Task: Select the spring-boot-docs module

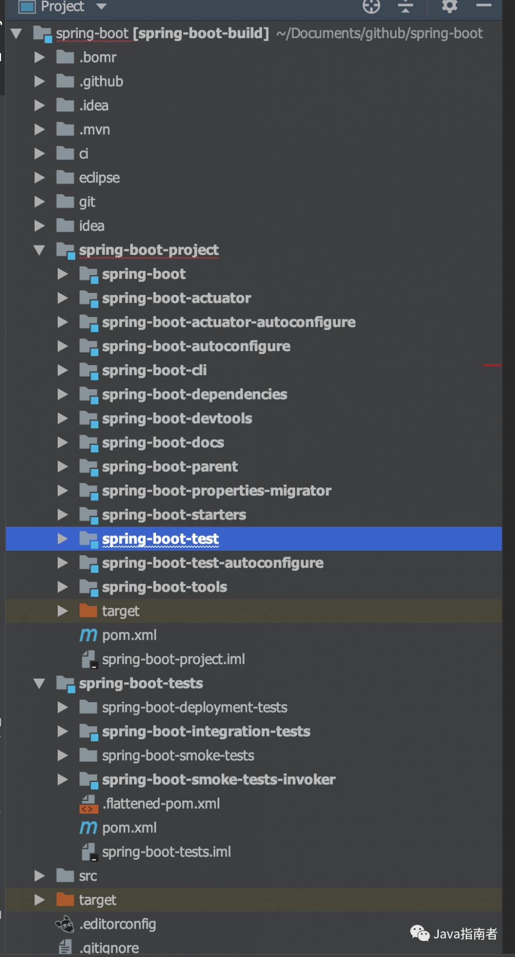Action: (x=163, y=443)
